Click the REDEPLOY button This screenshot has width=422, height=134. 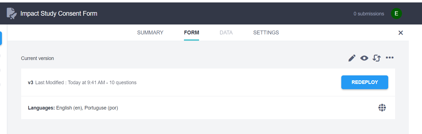[365, 82]
